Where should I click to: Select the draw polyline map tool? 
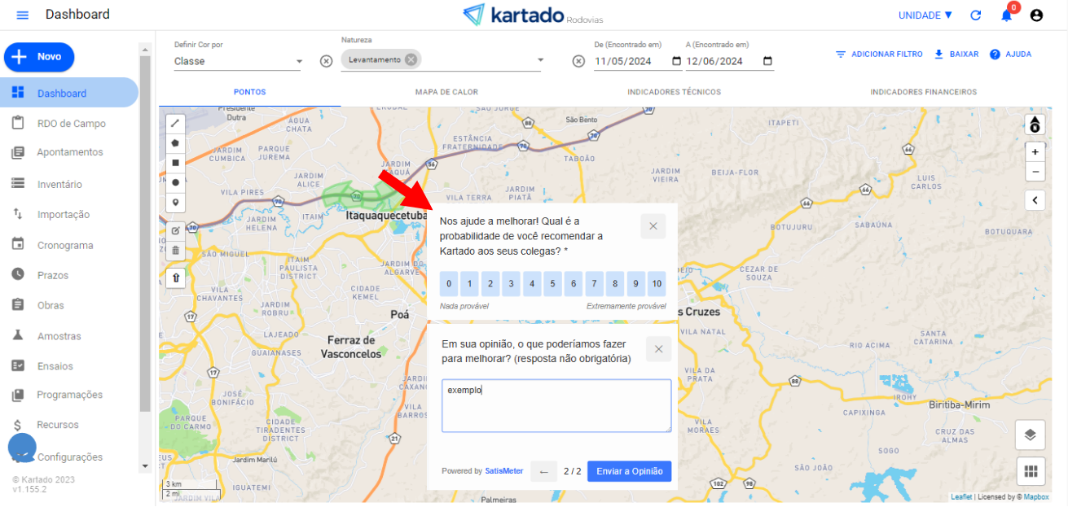(x=175, y=124)
